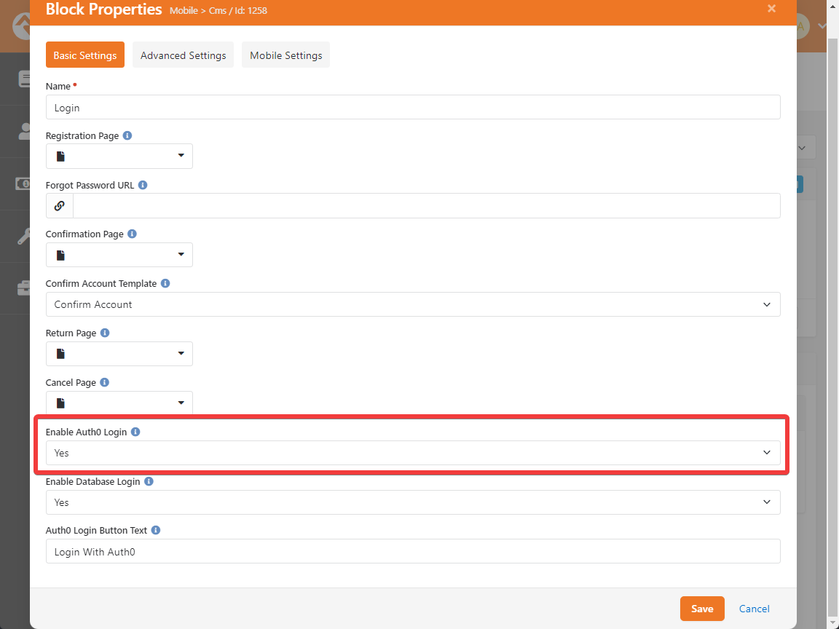Open the Cancel Page picker
839x629 pixels.
119,402
